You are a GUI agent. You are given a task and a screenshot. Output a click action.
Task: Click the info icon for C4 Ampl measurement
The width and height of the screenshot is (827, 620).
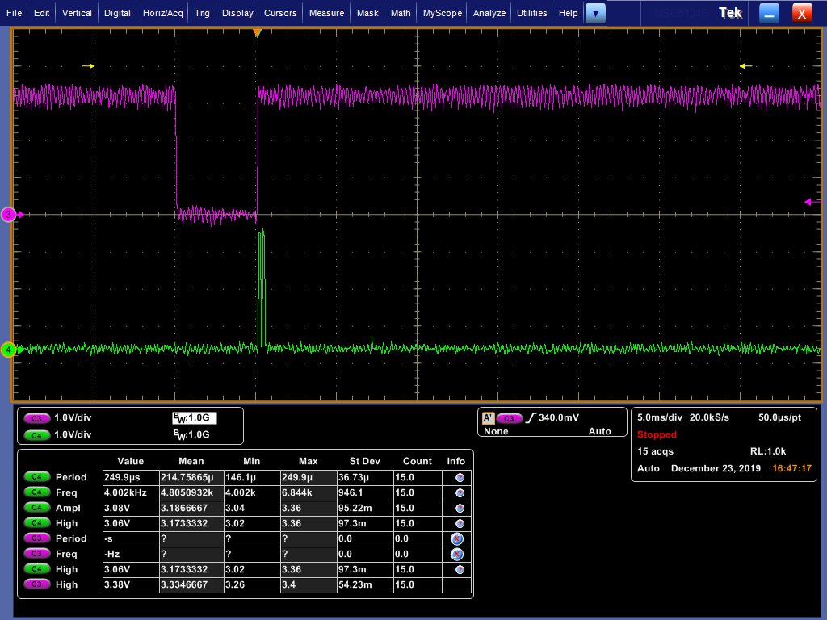coord(460,509)
